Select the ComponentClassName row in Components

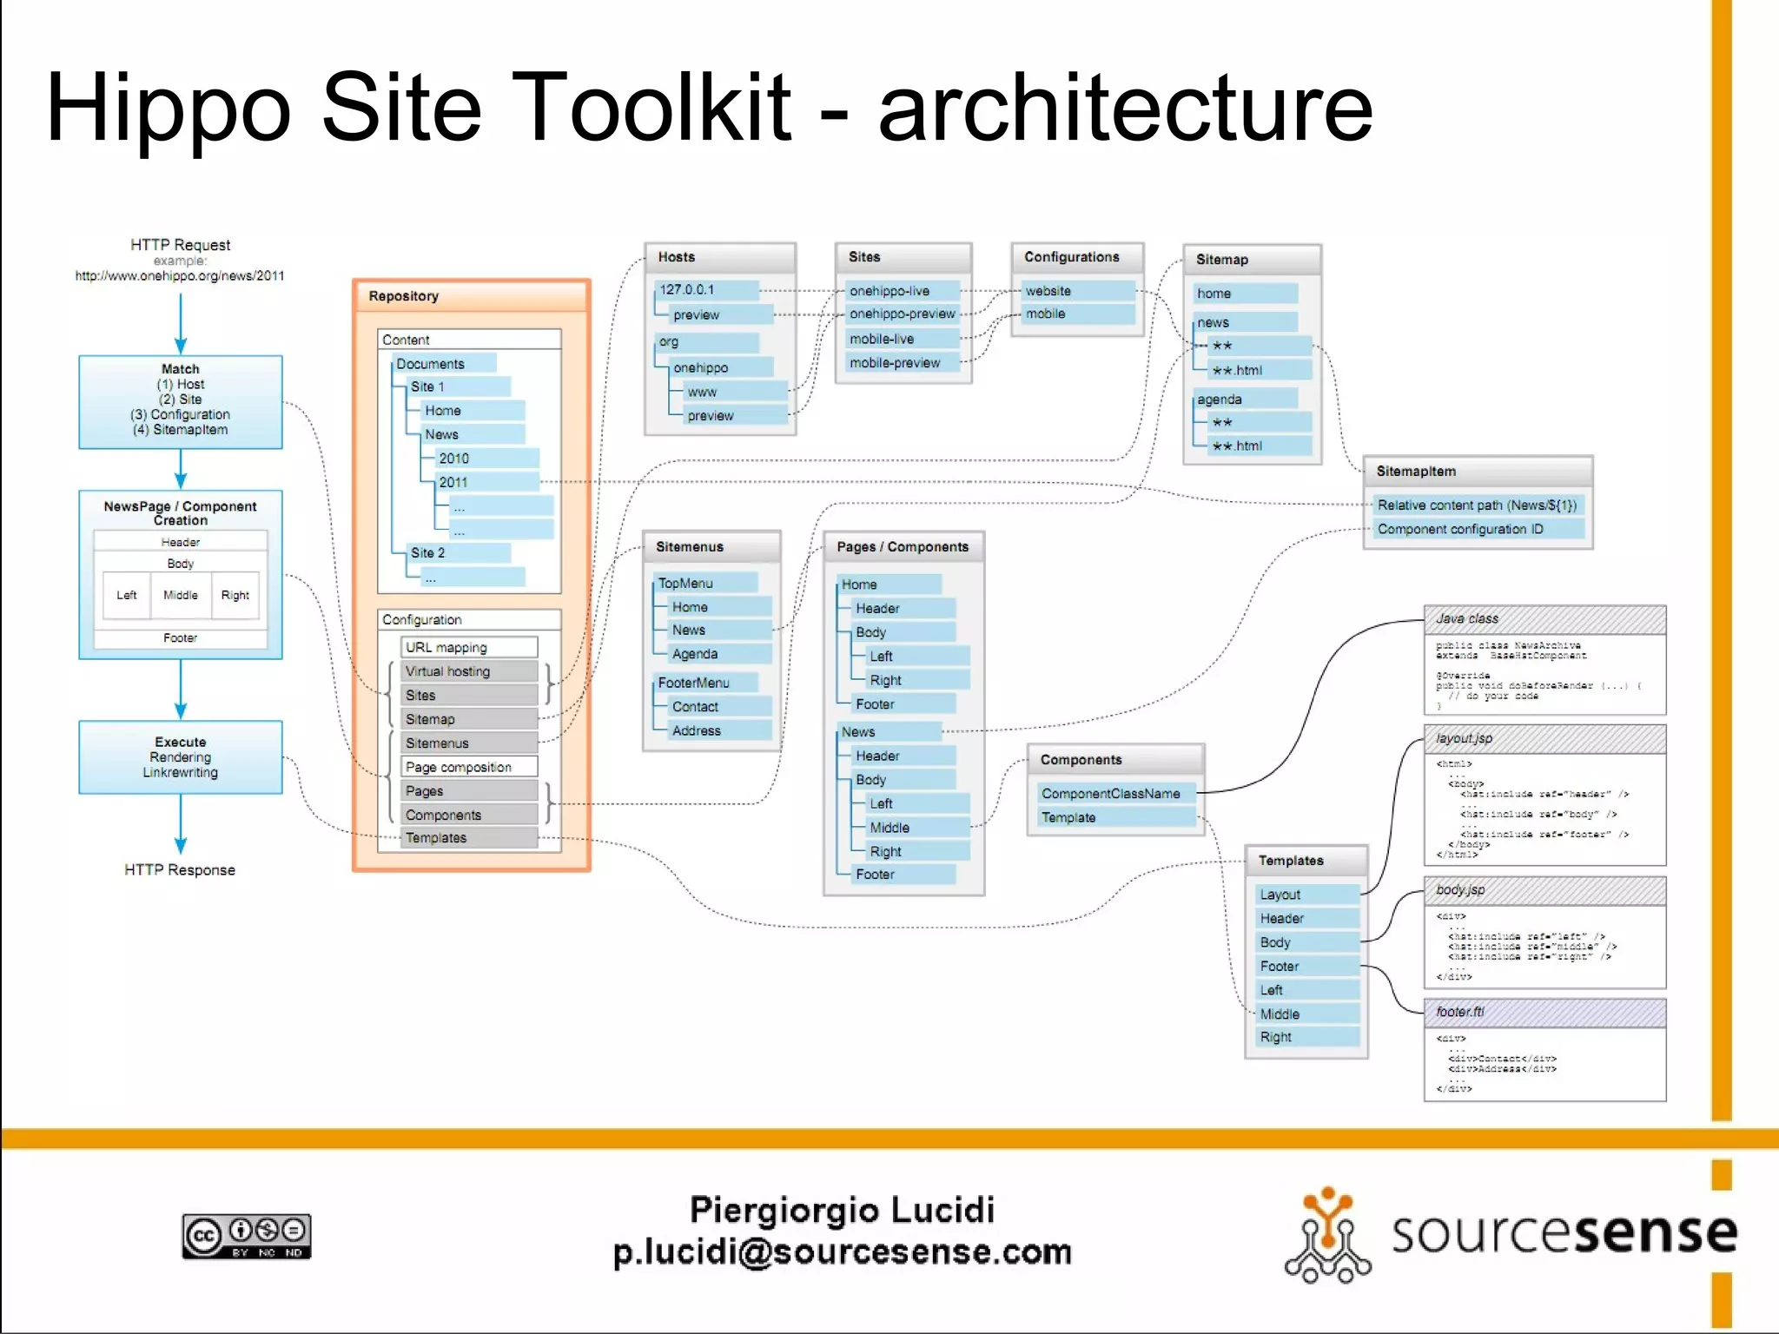point(1115,794)
